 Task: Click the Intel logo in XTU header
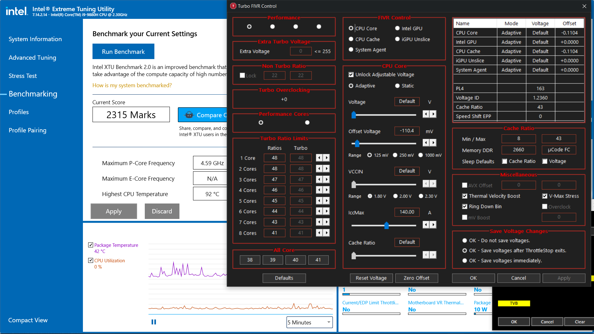pyautogui.click(x=17, y=11)
